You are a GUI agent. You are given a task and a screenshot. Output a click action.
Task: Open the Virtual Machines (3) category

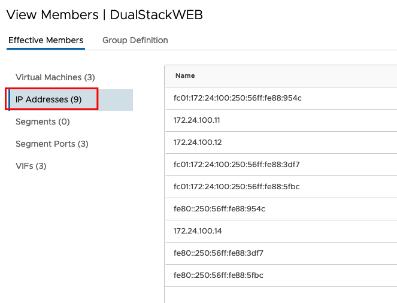click(x=55, y=77)
